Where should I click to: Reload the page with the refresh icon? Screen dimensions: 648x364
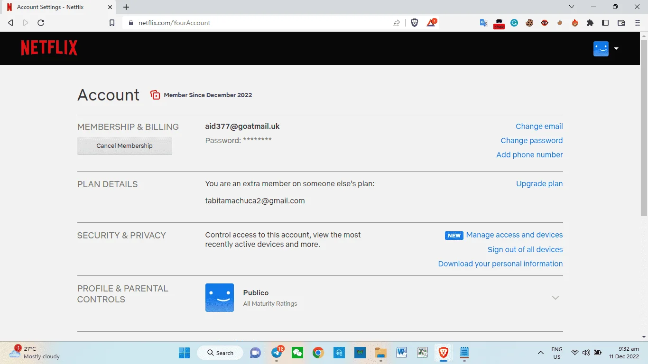tap(41, 23)
